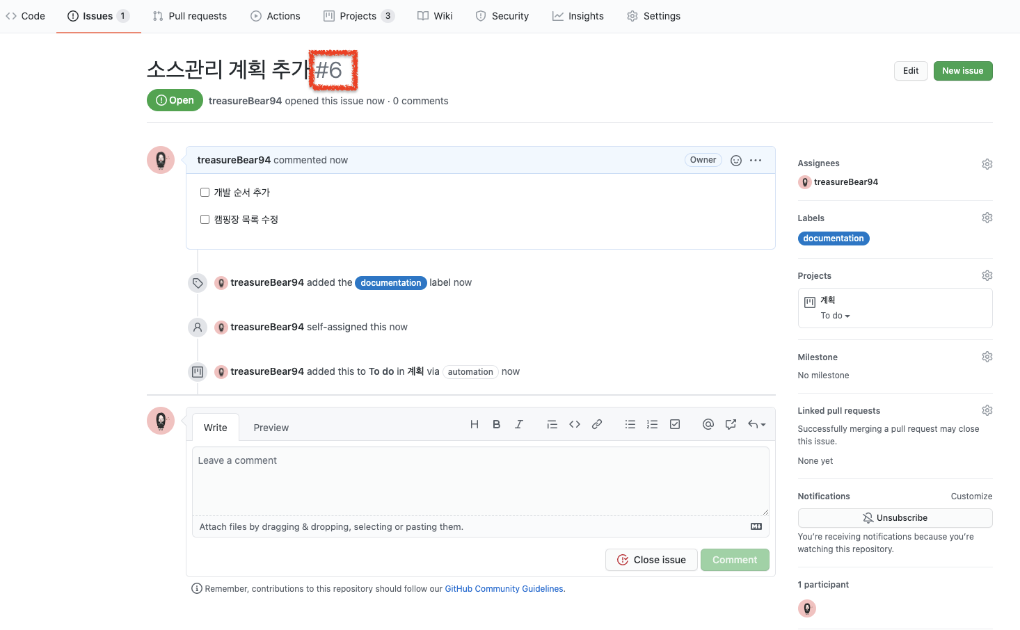This screenshot has height=630, width=1020.
Task: Click the automation badge in timeline
Action: tap(470, 372)
